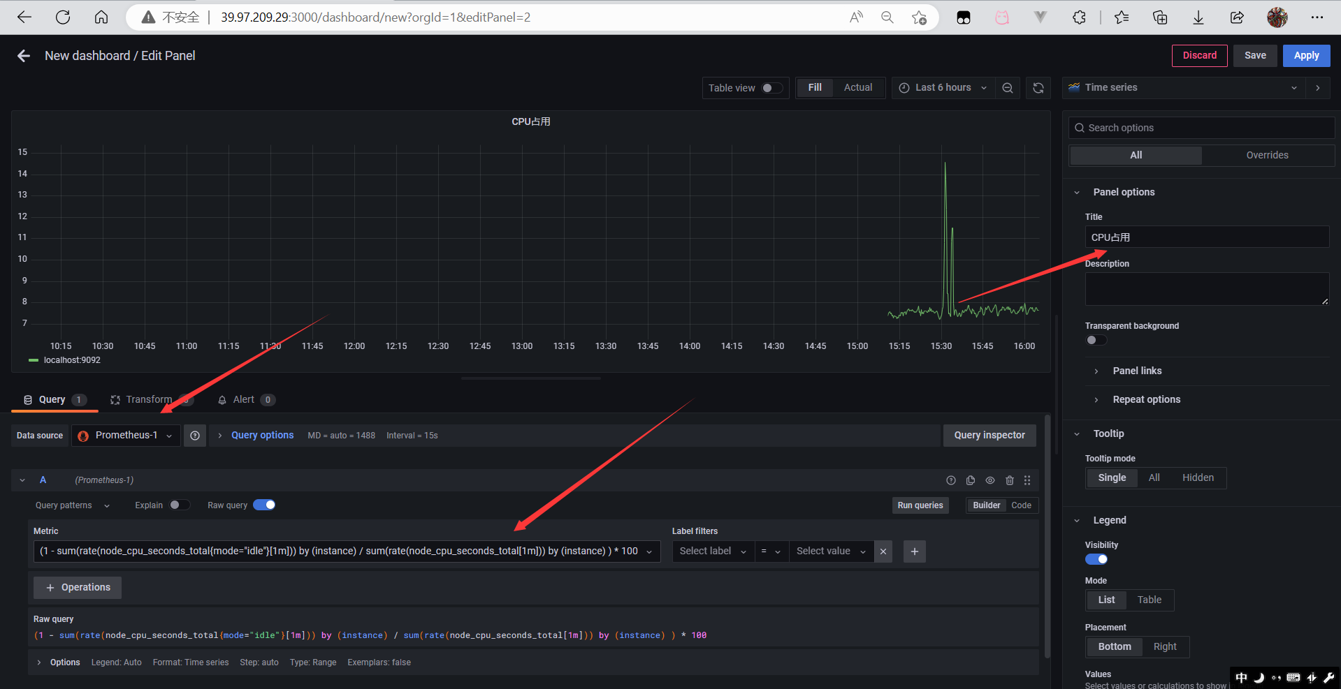Open browser downloads icon
This screenshot has width=1341, height=689.
[1198, 17]
